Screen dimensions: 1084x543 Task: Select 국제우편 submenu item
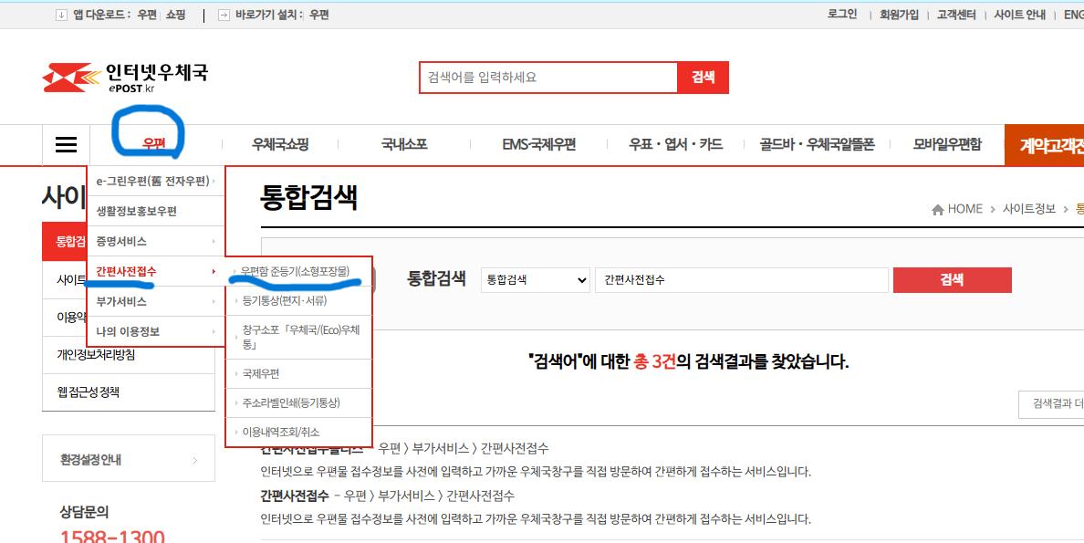coord(298,373)
